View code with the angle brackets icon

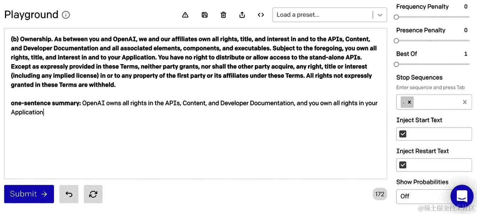click(261, 15)
